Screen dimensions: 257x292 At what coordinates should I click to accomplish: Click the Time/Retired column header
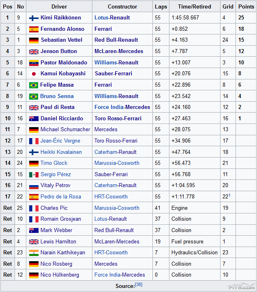pos(195,7)
